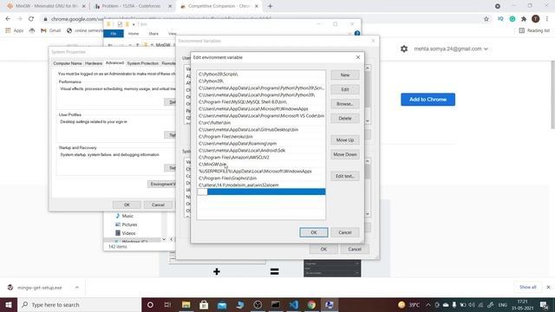The height and width of the screenshot is (312, 555).
Task: Click Edit button in environment variable dialog
Action: coord(345,89)
